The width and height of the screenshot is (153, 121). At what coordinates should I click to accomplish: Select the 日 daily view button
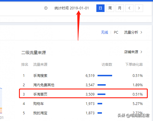point(100,8)
